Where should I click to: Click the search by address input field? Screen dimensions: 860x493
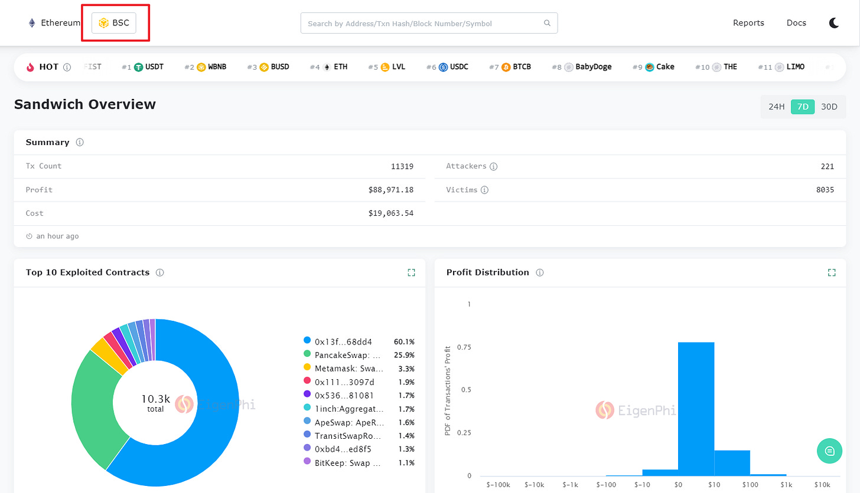429,23
